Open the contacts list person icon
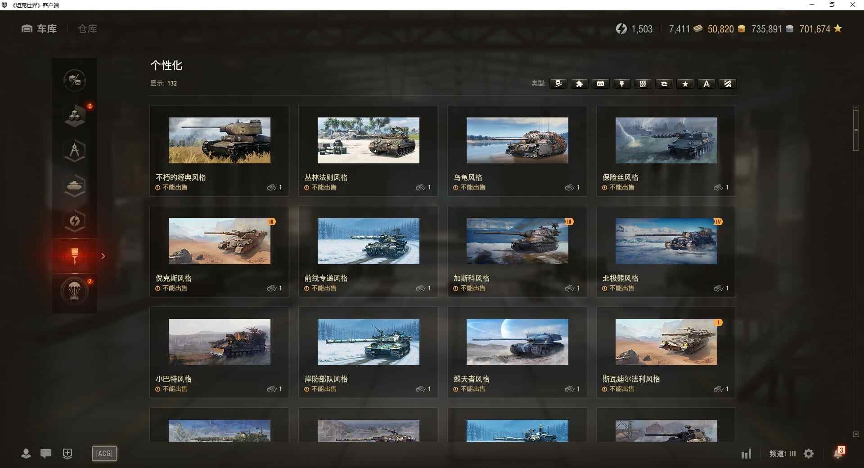The image size is (864, 468). (x=26, y=454)
